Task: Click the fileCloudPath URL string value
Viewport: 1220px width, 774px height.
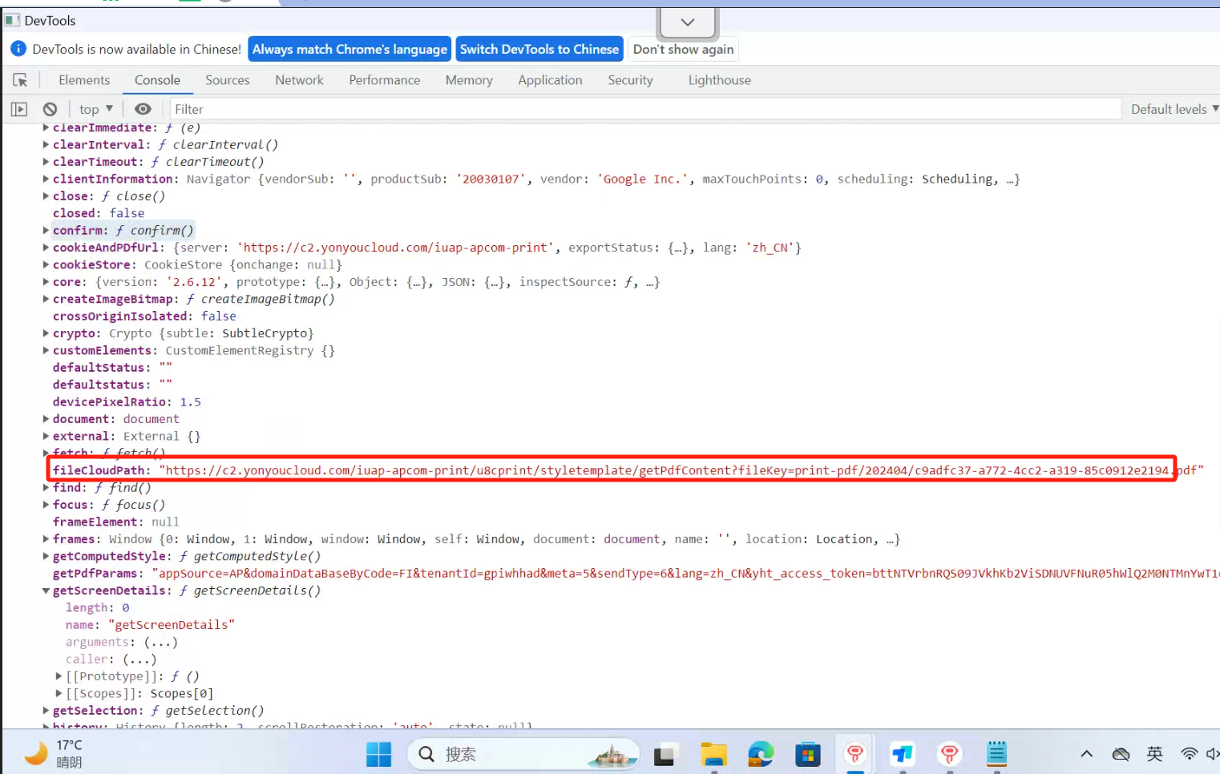Action: tap(681, 470)
